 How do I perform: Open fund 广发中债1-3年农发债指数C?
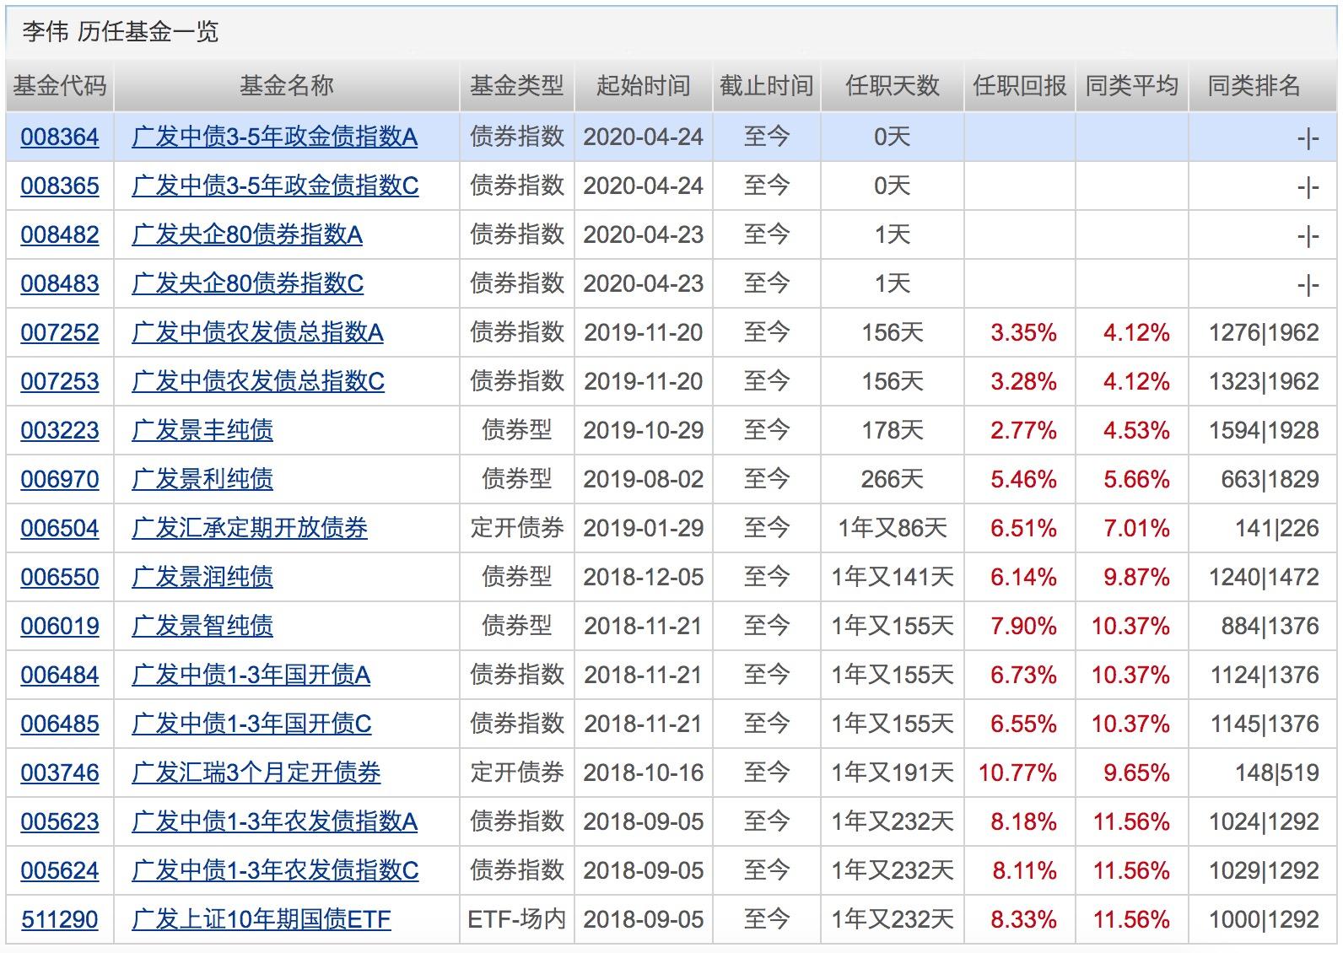coord(275,870)
